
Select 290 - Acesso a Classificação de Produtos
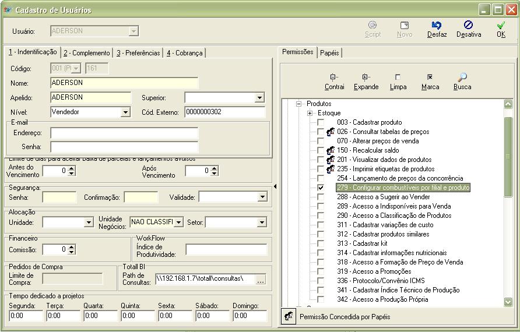pos(394,216)
